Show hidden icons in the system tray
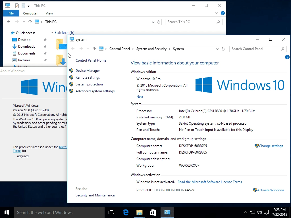 click(x=246, y=212)
